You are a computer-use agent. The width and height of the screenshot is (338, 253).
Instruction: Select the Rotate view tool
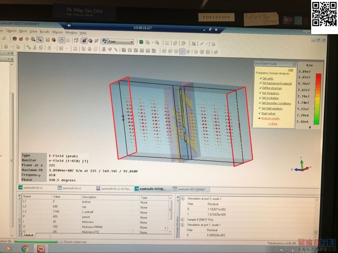coord(15,39)
